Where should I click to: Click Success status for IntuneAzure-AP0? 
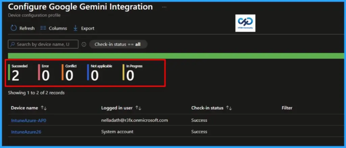coord(199,120)
